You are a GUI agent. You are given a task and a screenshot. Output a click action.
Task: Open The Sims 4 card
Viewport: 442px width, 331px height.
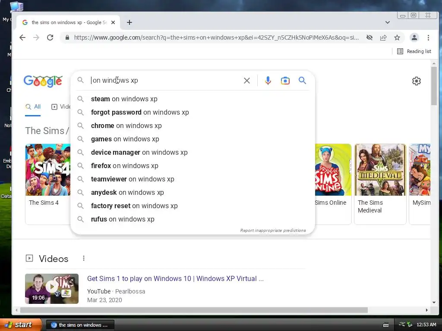(x=47, y=184)
